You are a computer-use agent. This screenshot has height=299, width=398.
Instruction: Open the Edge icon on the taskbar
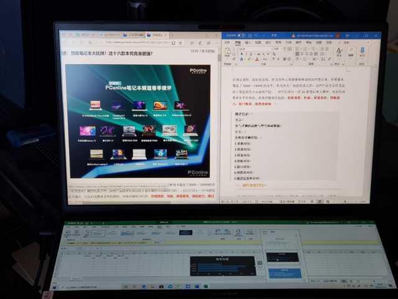pyautogui.click(x=144, y=287)
